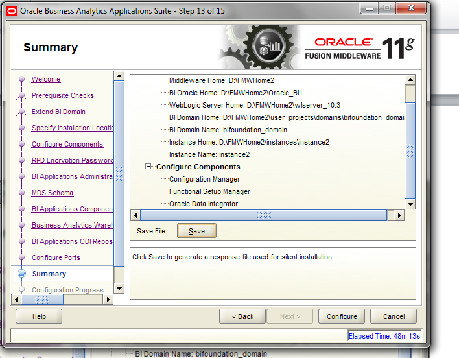Click the Summary step bullet icon

21,274
